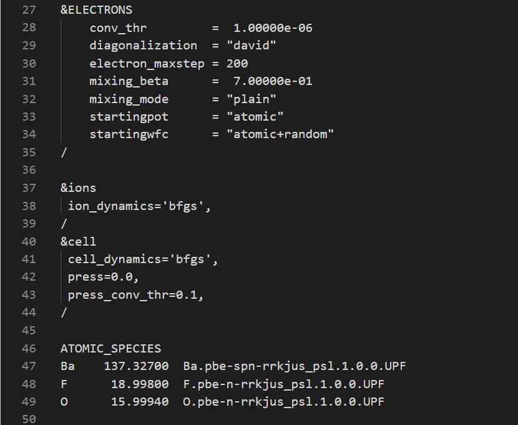Click the cell_dynamics='bfgs' line
Viewport: 518px width, 425px height.
pyautogui.click(x=143, y=260)
